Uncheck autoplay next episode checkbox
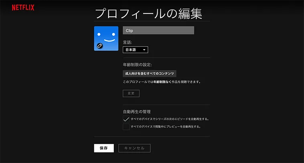Screen dimensions: 304x163 pos(126,119)
